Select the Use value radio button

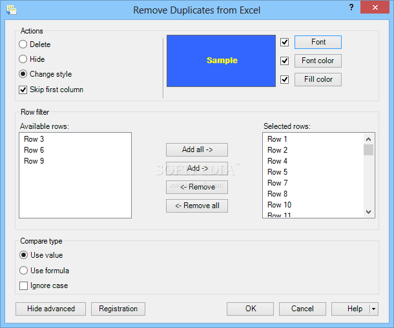coord(23,255)
